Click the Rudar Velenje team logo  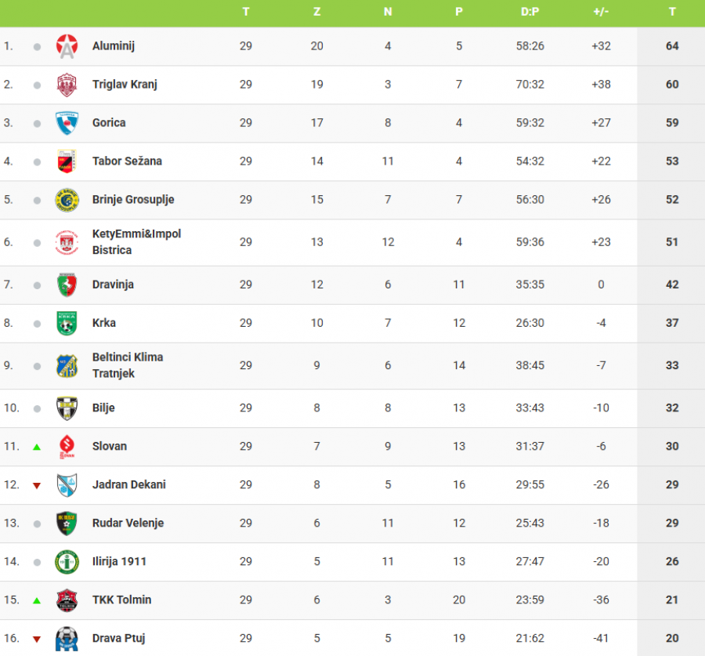tap(67, 524)
